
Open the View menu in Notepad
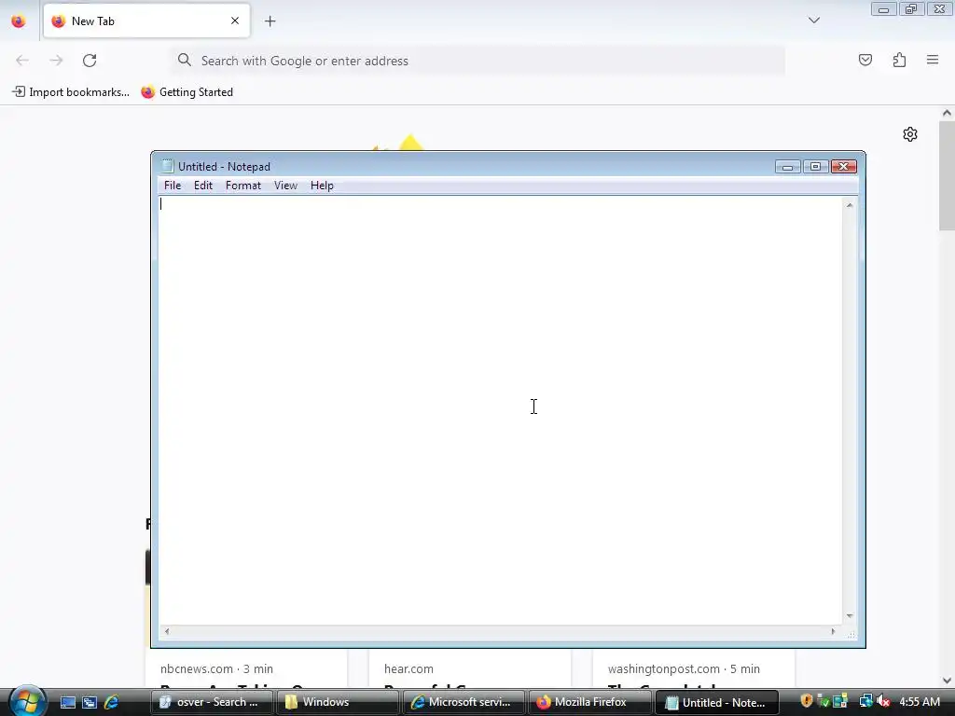click(x=285, y=186)
